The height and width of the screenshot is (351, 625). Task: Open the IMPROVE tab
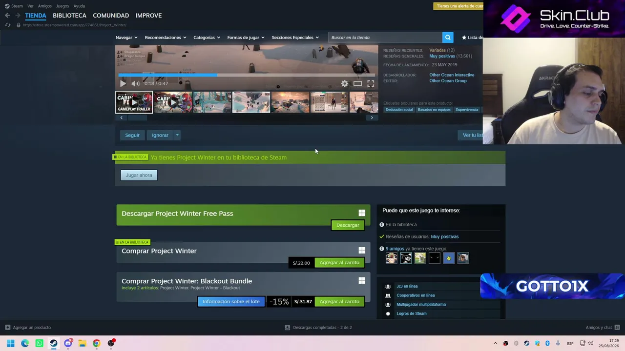point(148,16)
